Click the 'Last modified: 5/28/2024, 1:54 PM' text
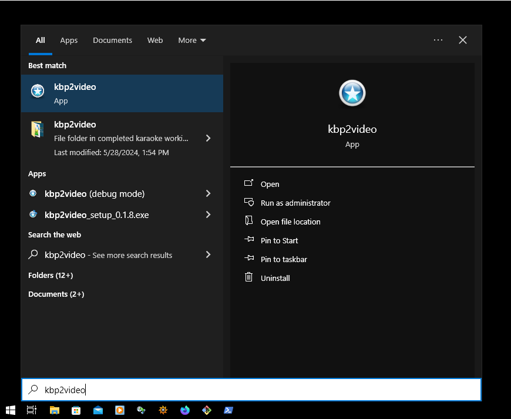Image resolution: width=511 pixels, height=419 pixels. click(x=112, y=153)
